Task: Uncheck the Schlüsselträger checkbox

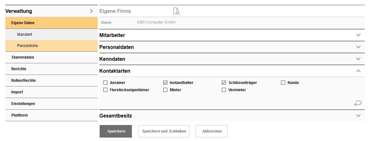Action: 224,83
